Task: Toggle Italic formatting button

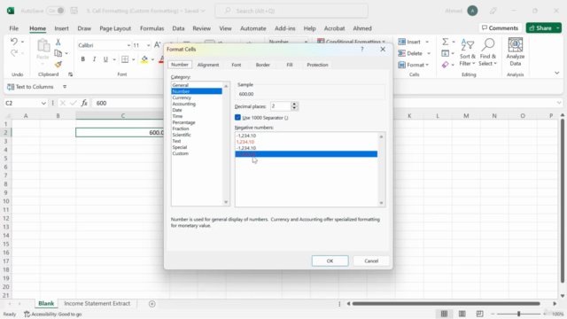Action: tap(94, 59)
